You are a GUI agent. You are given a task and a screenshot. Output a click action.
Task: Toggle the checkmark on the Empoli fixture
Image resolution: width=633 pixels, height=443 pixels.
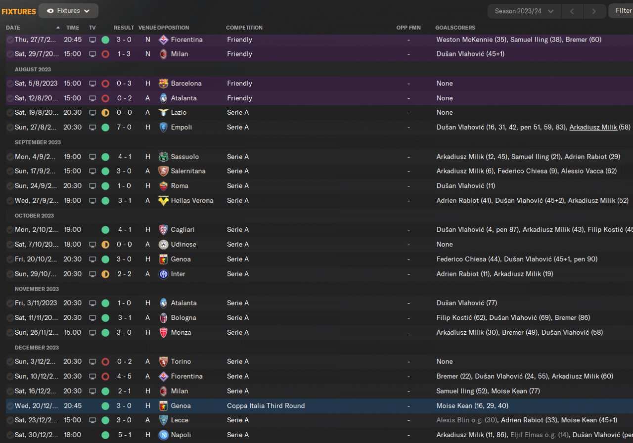coord(10,128)
